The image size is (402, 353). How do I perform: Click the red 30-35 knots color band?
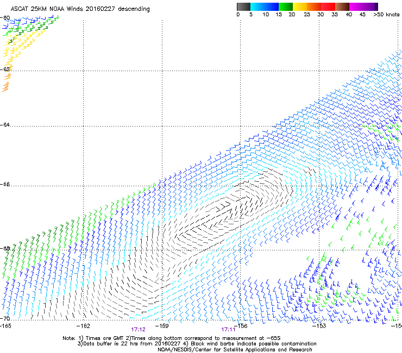click(328, 7)
